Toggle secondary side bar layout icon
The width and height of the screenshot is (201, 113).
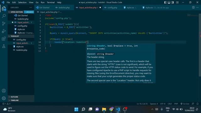tap(172, 3)
